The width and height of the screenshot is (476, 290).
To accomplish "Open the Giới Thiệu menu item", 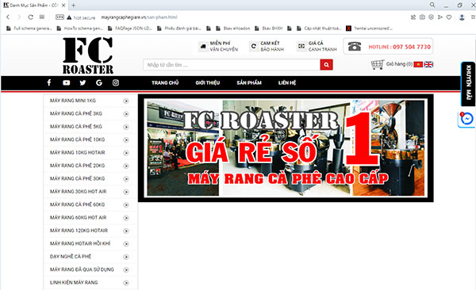I will pyautogui.click(x=208, y=82).
